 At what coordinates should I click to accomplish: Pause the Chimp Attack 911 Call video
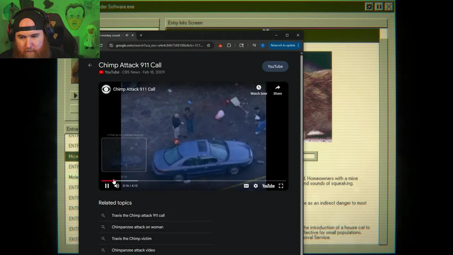click(107, 186)
